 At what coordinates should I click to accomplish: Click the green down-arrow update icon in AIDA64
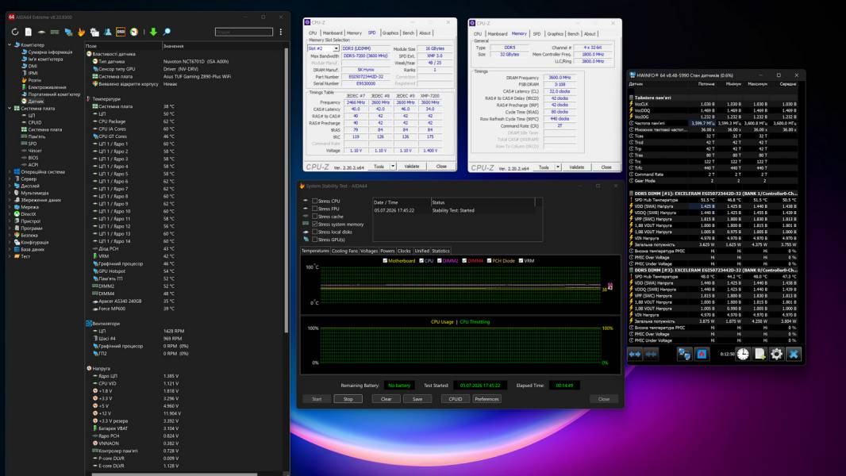point(153,33)
